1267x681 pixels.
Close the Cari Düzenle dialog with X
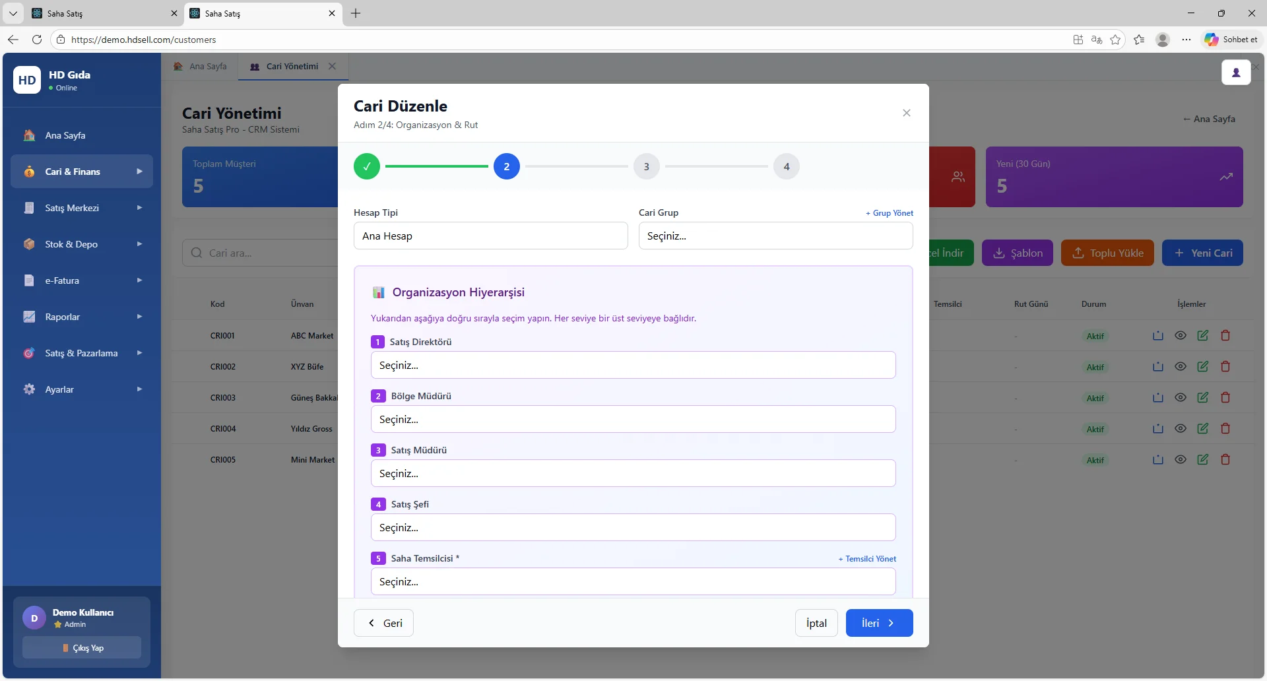[x=906, y=113]
